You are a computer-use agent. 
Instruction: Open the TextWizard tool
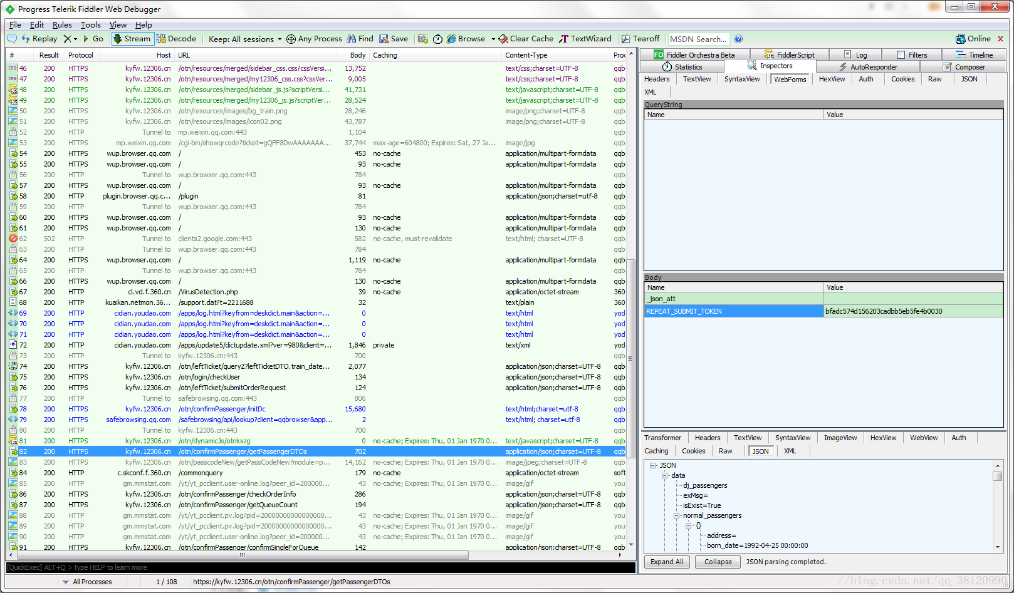tap(585, 39)
